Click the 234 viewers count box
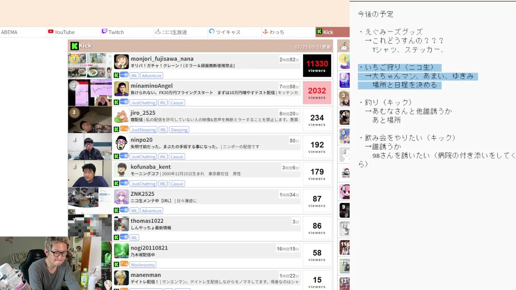 317,120
